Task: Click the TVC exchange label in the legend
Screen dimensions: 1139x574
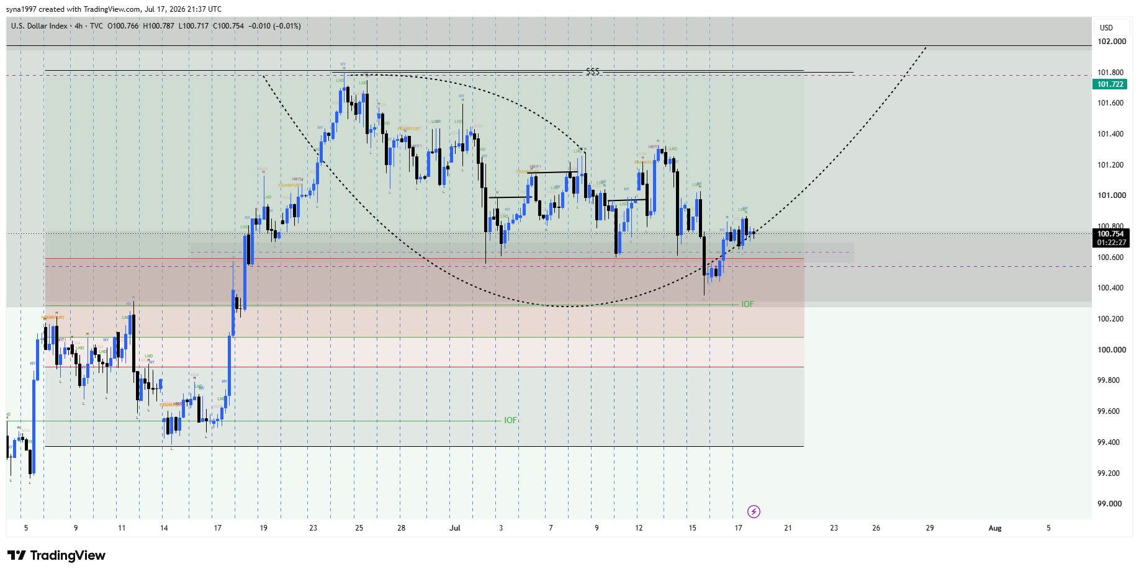Action: click(96, 26)
